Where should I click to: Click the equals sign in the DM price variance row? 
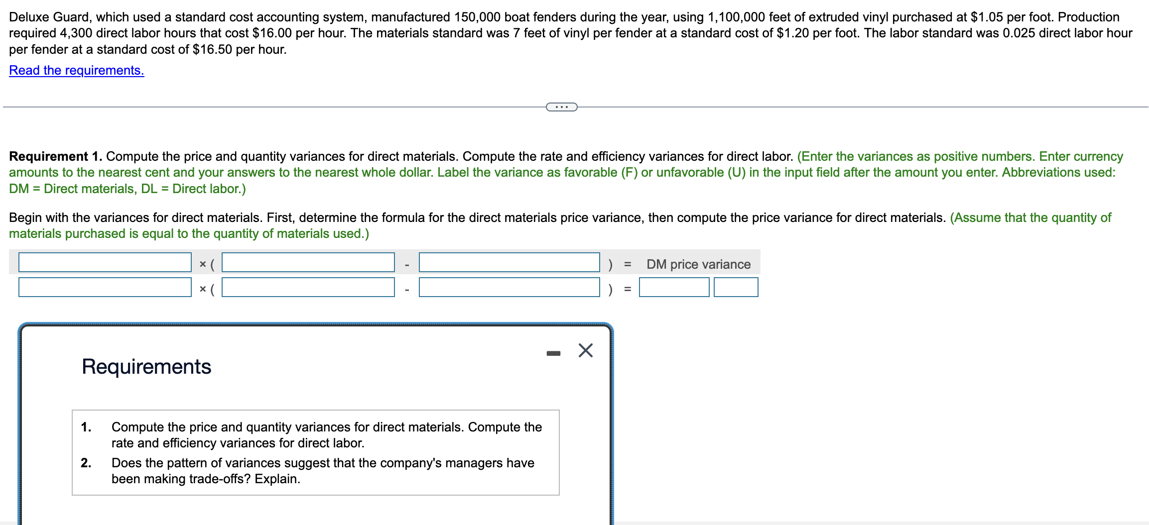627,264
